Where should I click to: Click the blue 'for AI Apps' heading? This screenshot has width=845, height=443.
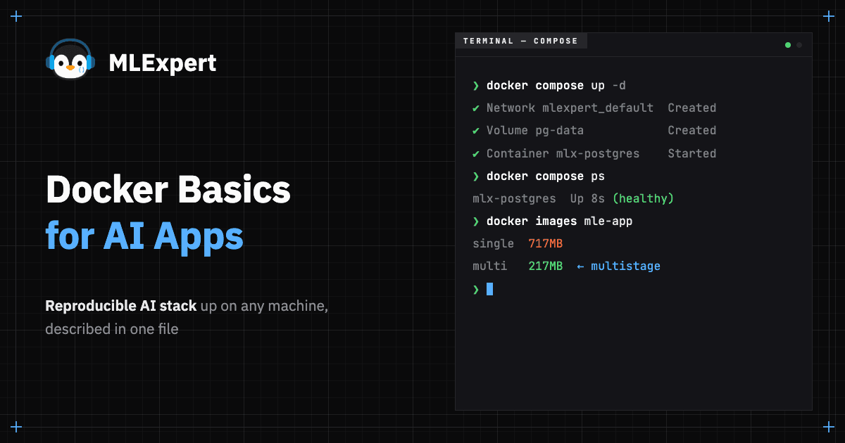tap(144, 236)
